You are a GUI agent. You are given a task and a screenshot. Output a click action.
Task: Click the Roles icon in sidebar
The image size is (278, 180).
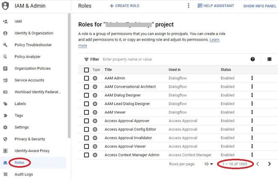5,162
